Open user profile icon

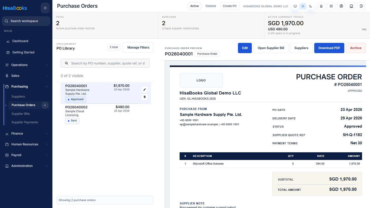click(x=341, y=6)
